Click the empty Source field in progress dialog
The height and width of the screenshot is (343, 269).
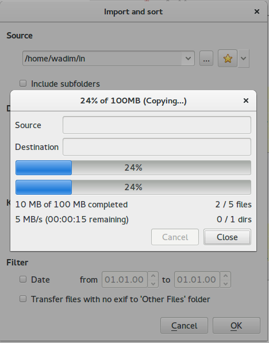157,125
